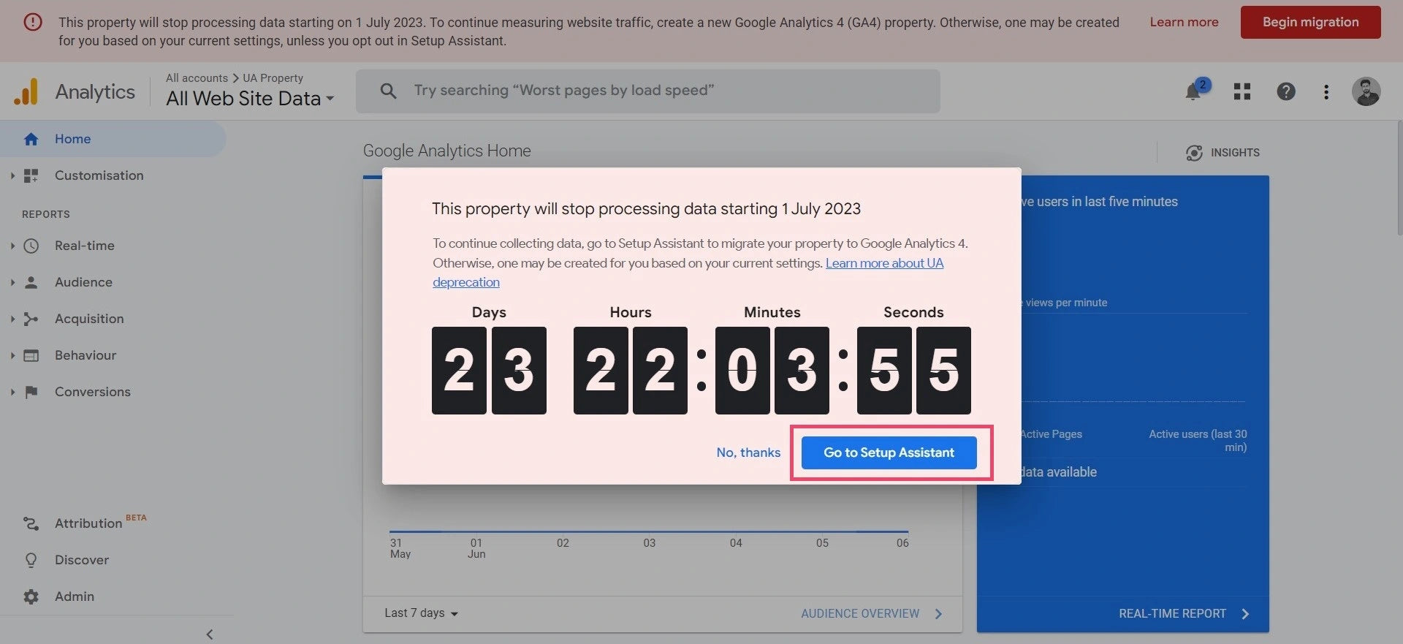The width and height of the screenshot is (1403, 644).
Task: Expand the Real-time section arrow
Action: point(12,246)
